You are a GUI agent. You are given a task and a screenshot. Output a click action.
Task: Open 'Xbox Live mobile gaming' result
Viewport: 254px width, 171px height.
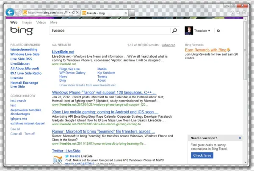pyautogui.click(x=105, y=112)
